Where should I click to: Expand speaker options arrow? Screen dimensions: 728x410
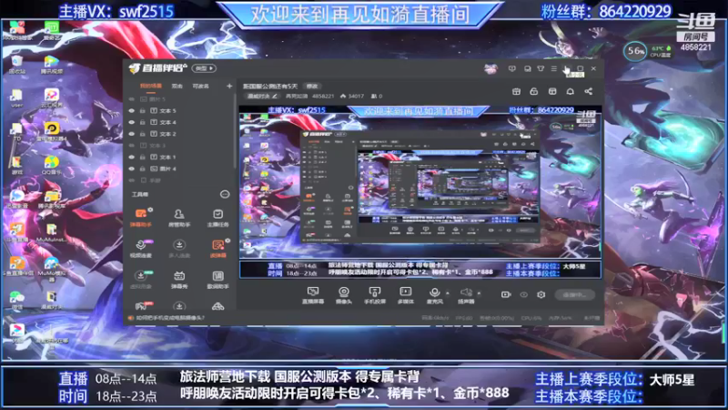479,293
